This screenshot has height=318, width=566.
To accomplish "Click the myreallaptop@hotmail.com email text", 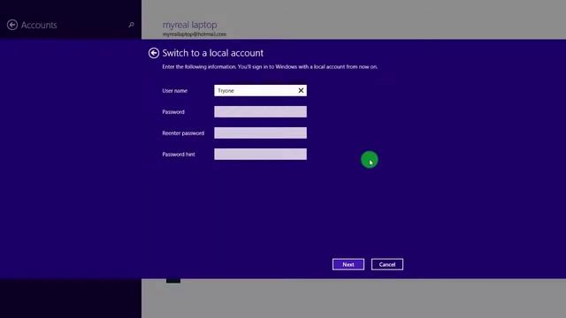I will (x=195, y=34).
